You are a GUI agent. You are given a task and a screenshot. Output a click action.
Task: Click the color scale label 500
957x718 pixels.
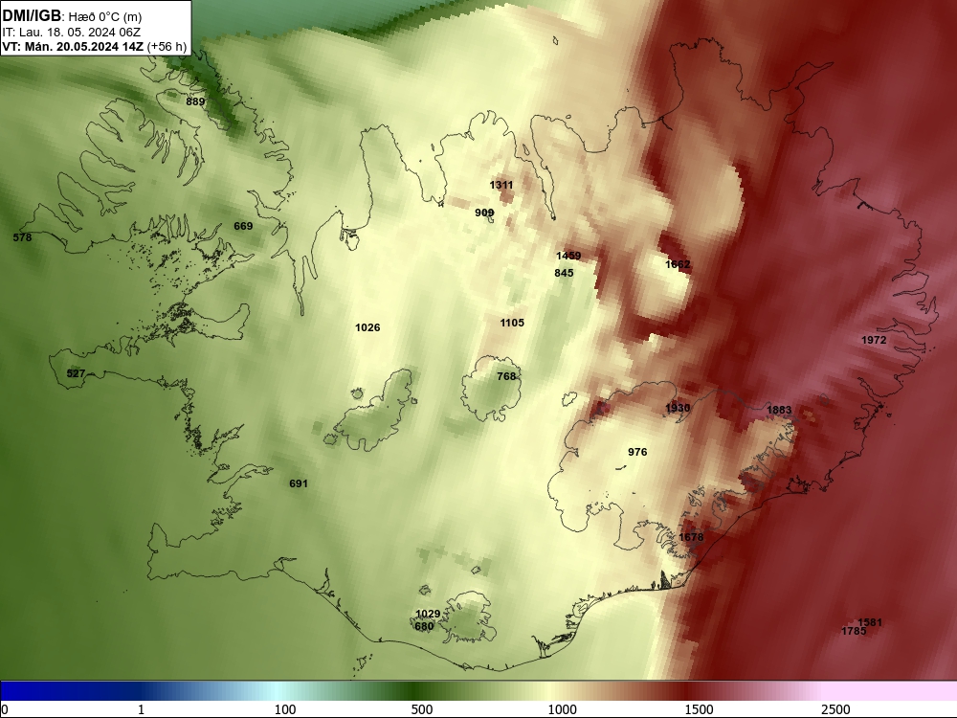click(x=422, y=709)
